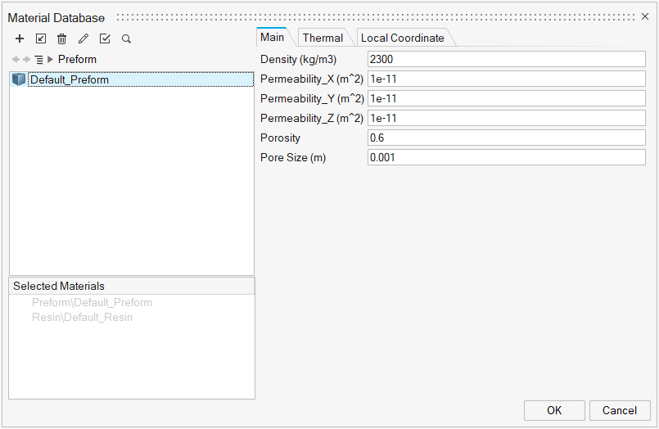Click the Density input field
The height and width of the screenshot is (429, 659).
tap(506, 59)
